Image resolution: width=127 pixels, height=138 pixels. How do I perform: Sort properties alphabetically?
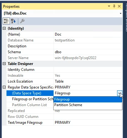(x=13, y=21)
